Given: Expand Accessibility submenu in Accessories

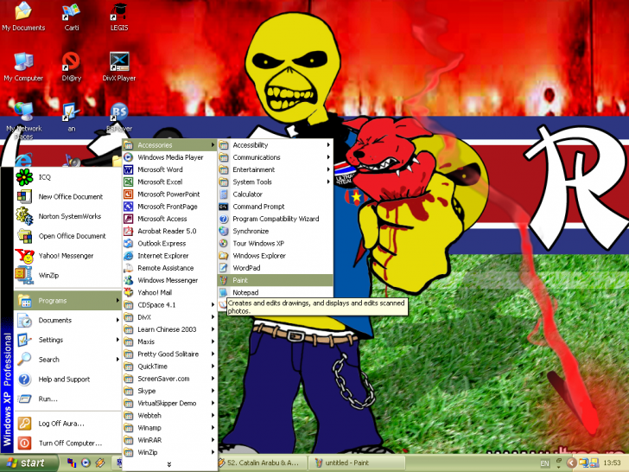Looking at the screenshot, I should tap(275, 145).
